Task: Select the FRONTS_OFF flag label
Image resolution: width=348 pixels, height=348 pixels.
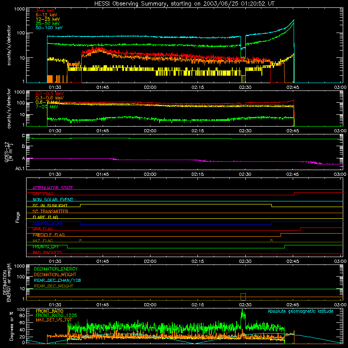Action: 46,247
